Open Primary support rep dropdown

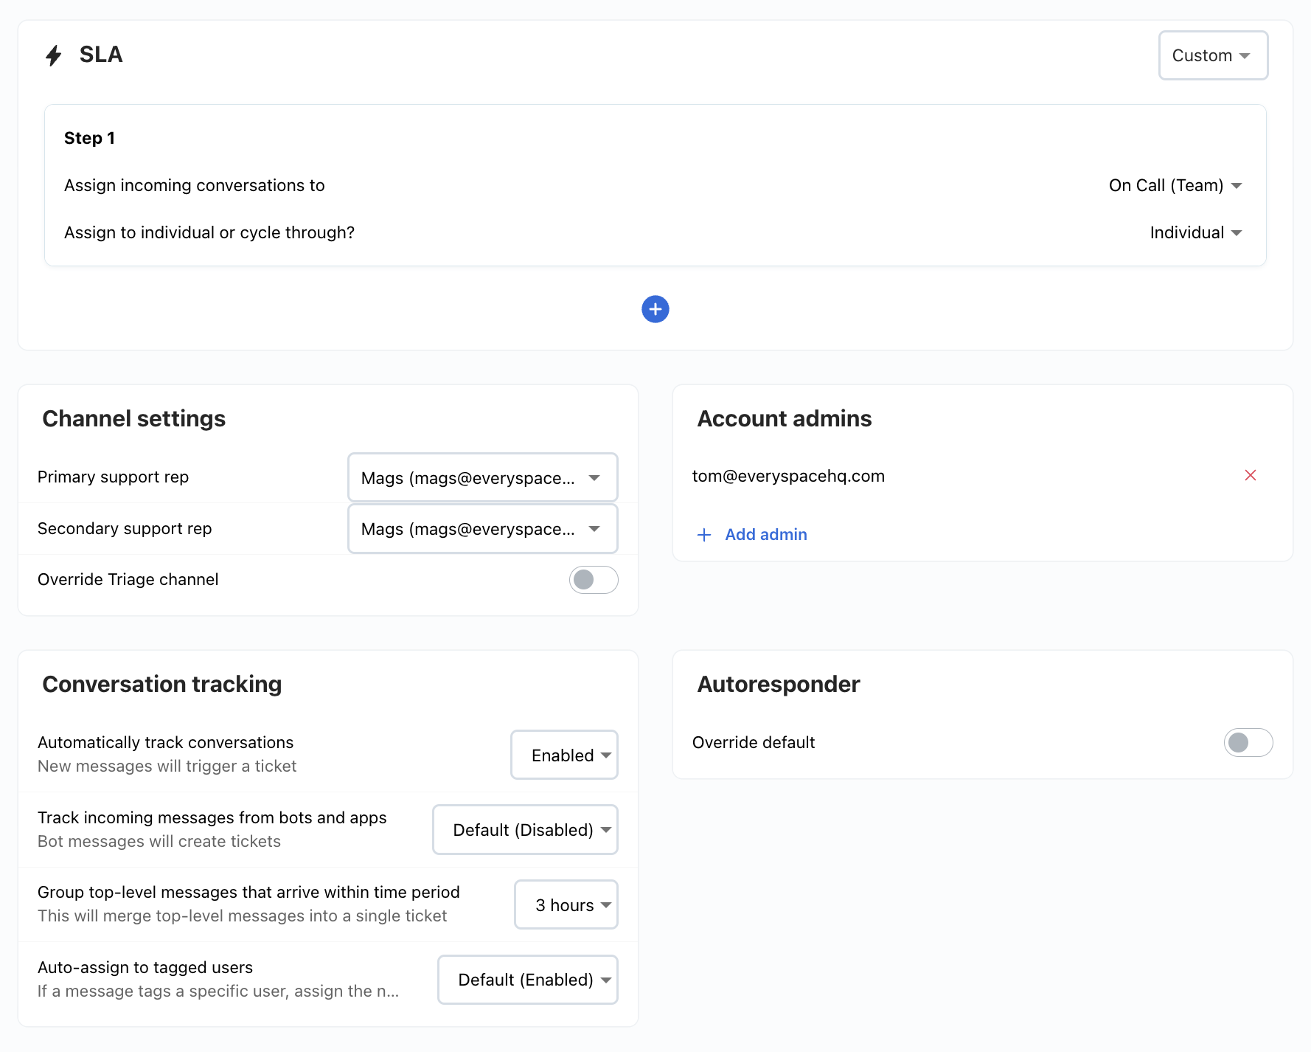point(482,477)
